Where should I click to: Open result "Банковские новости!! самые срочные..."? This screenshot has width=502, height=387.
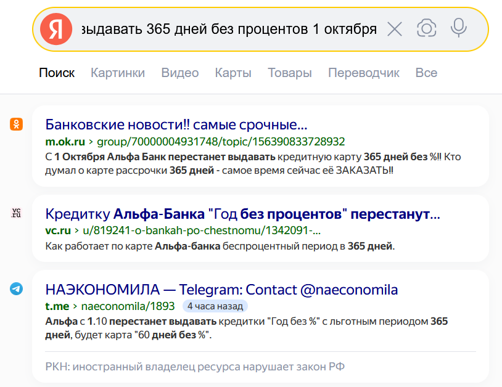[x=176, y=124]
